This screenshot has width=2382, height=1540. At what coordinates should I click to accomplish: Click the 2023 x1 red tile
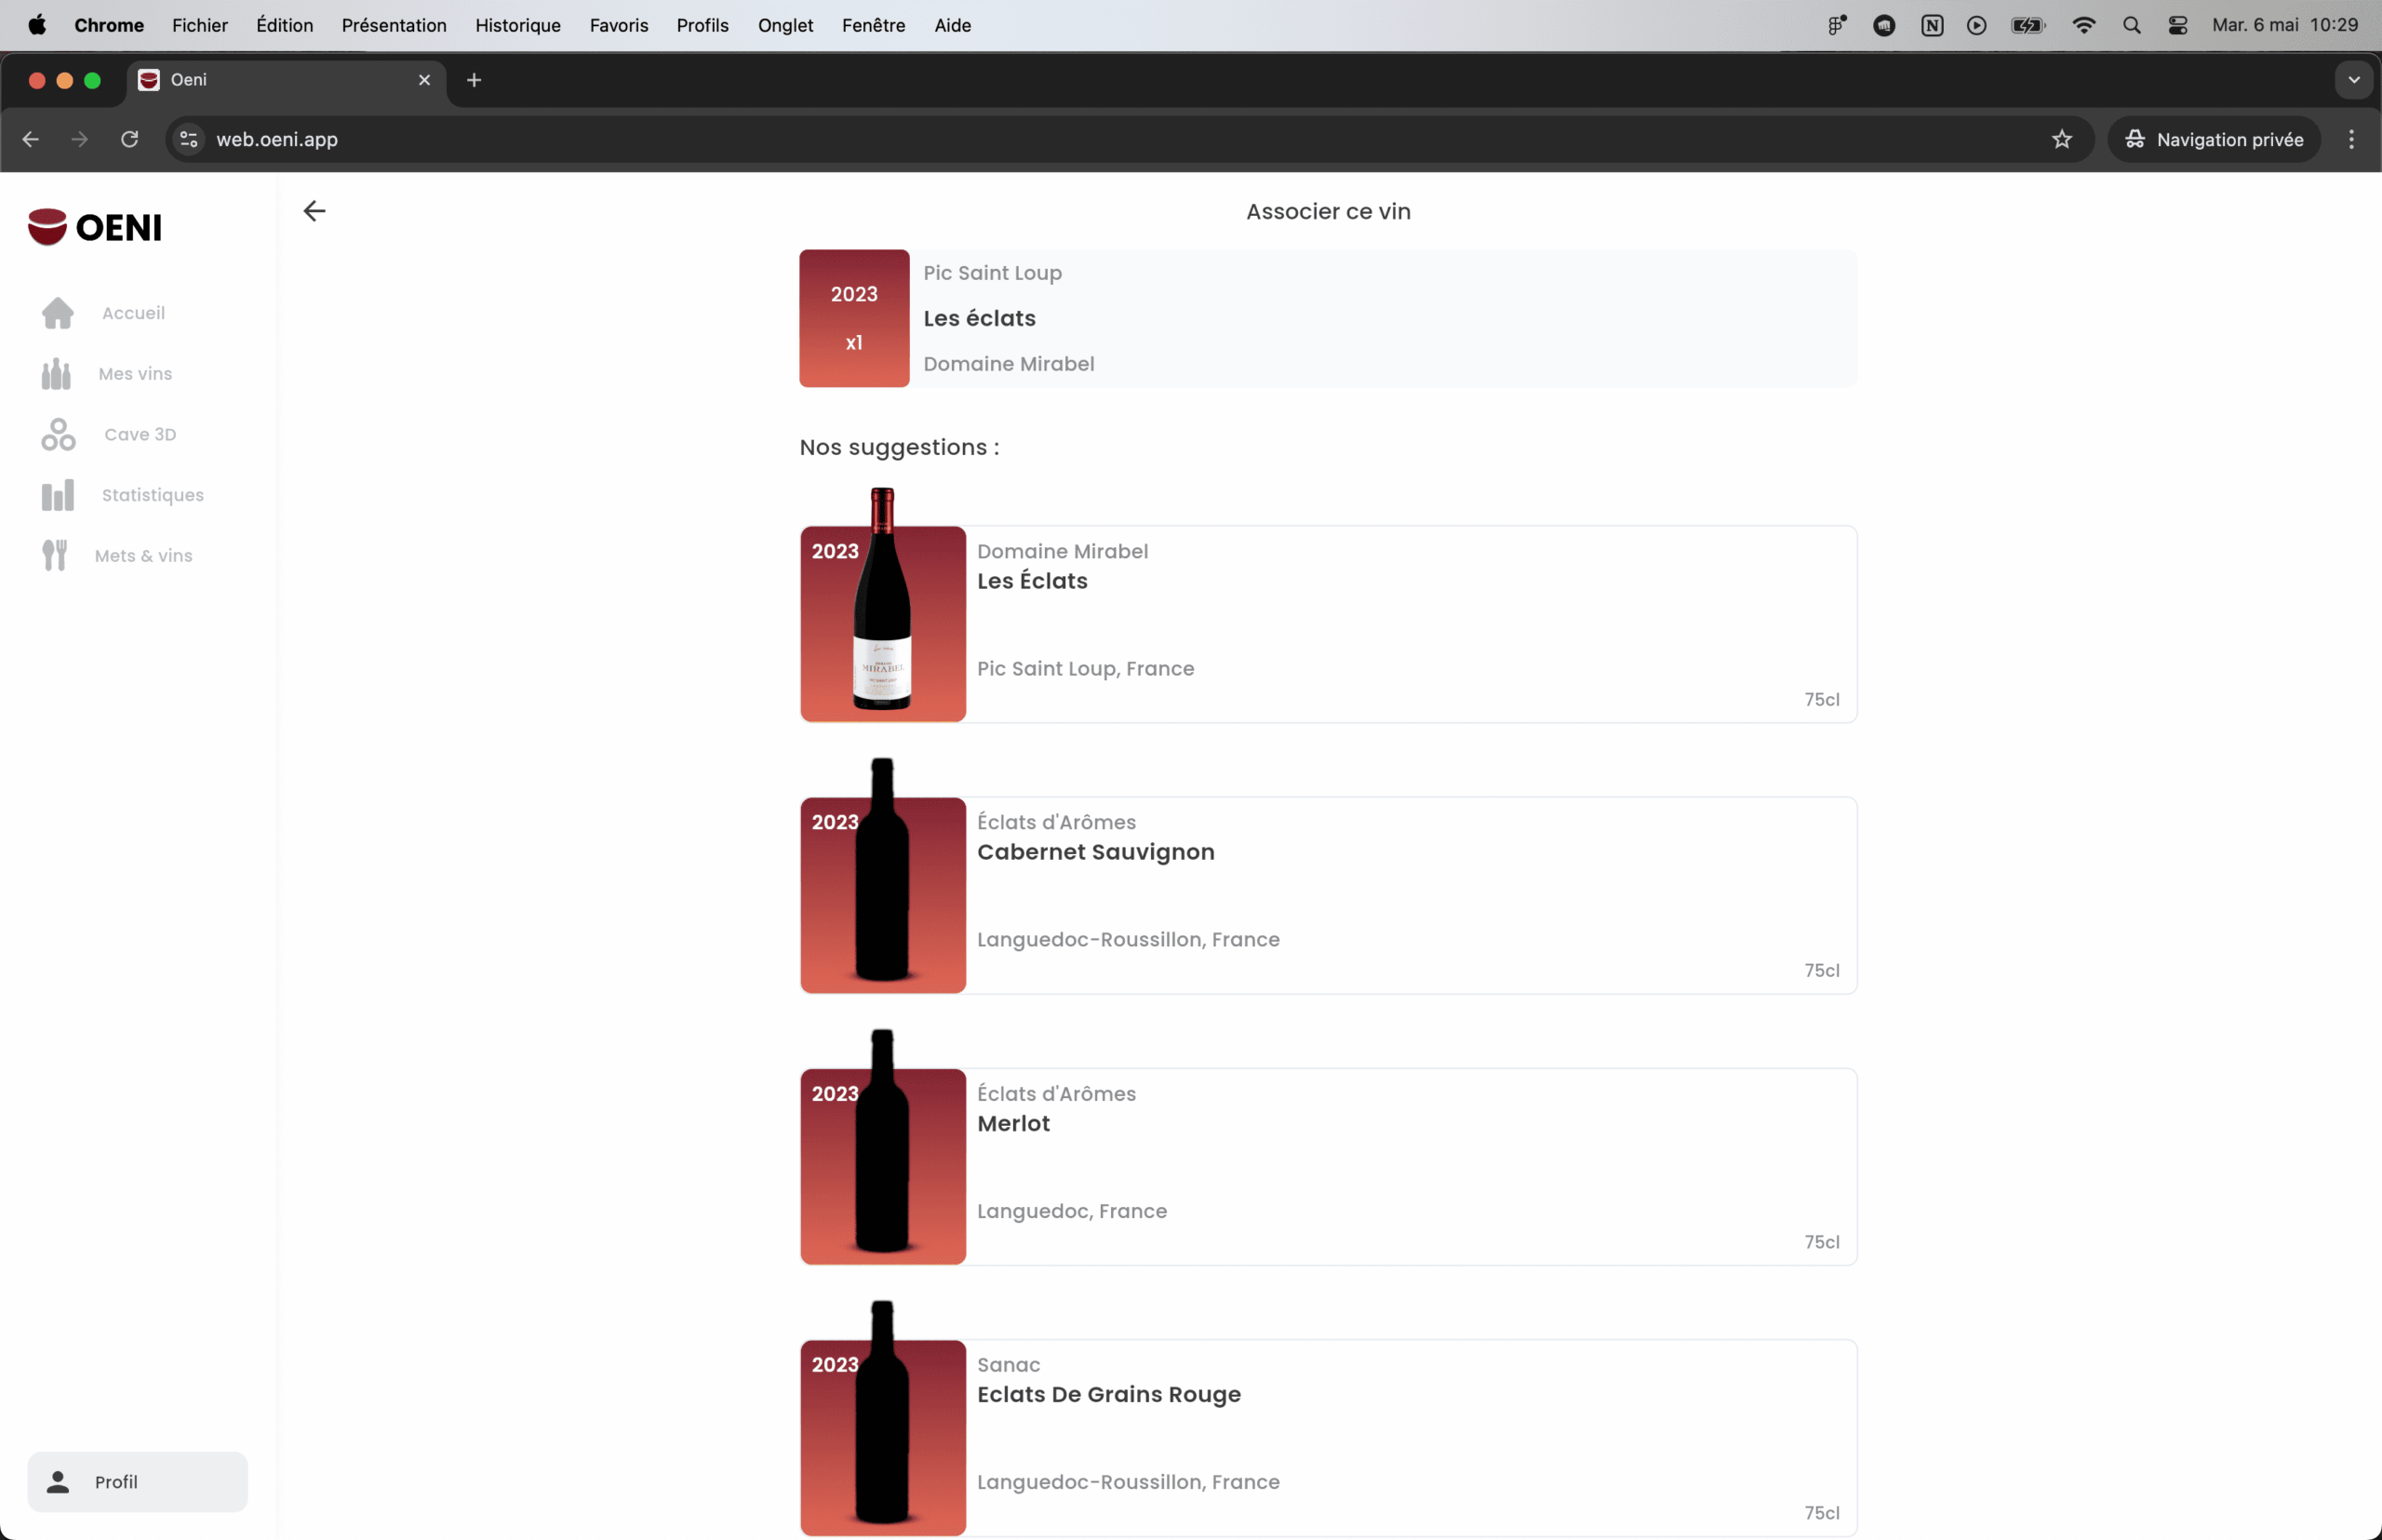point(854,318)
